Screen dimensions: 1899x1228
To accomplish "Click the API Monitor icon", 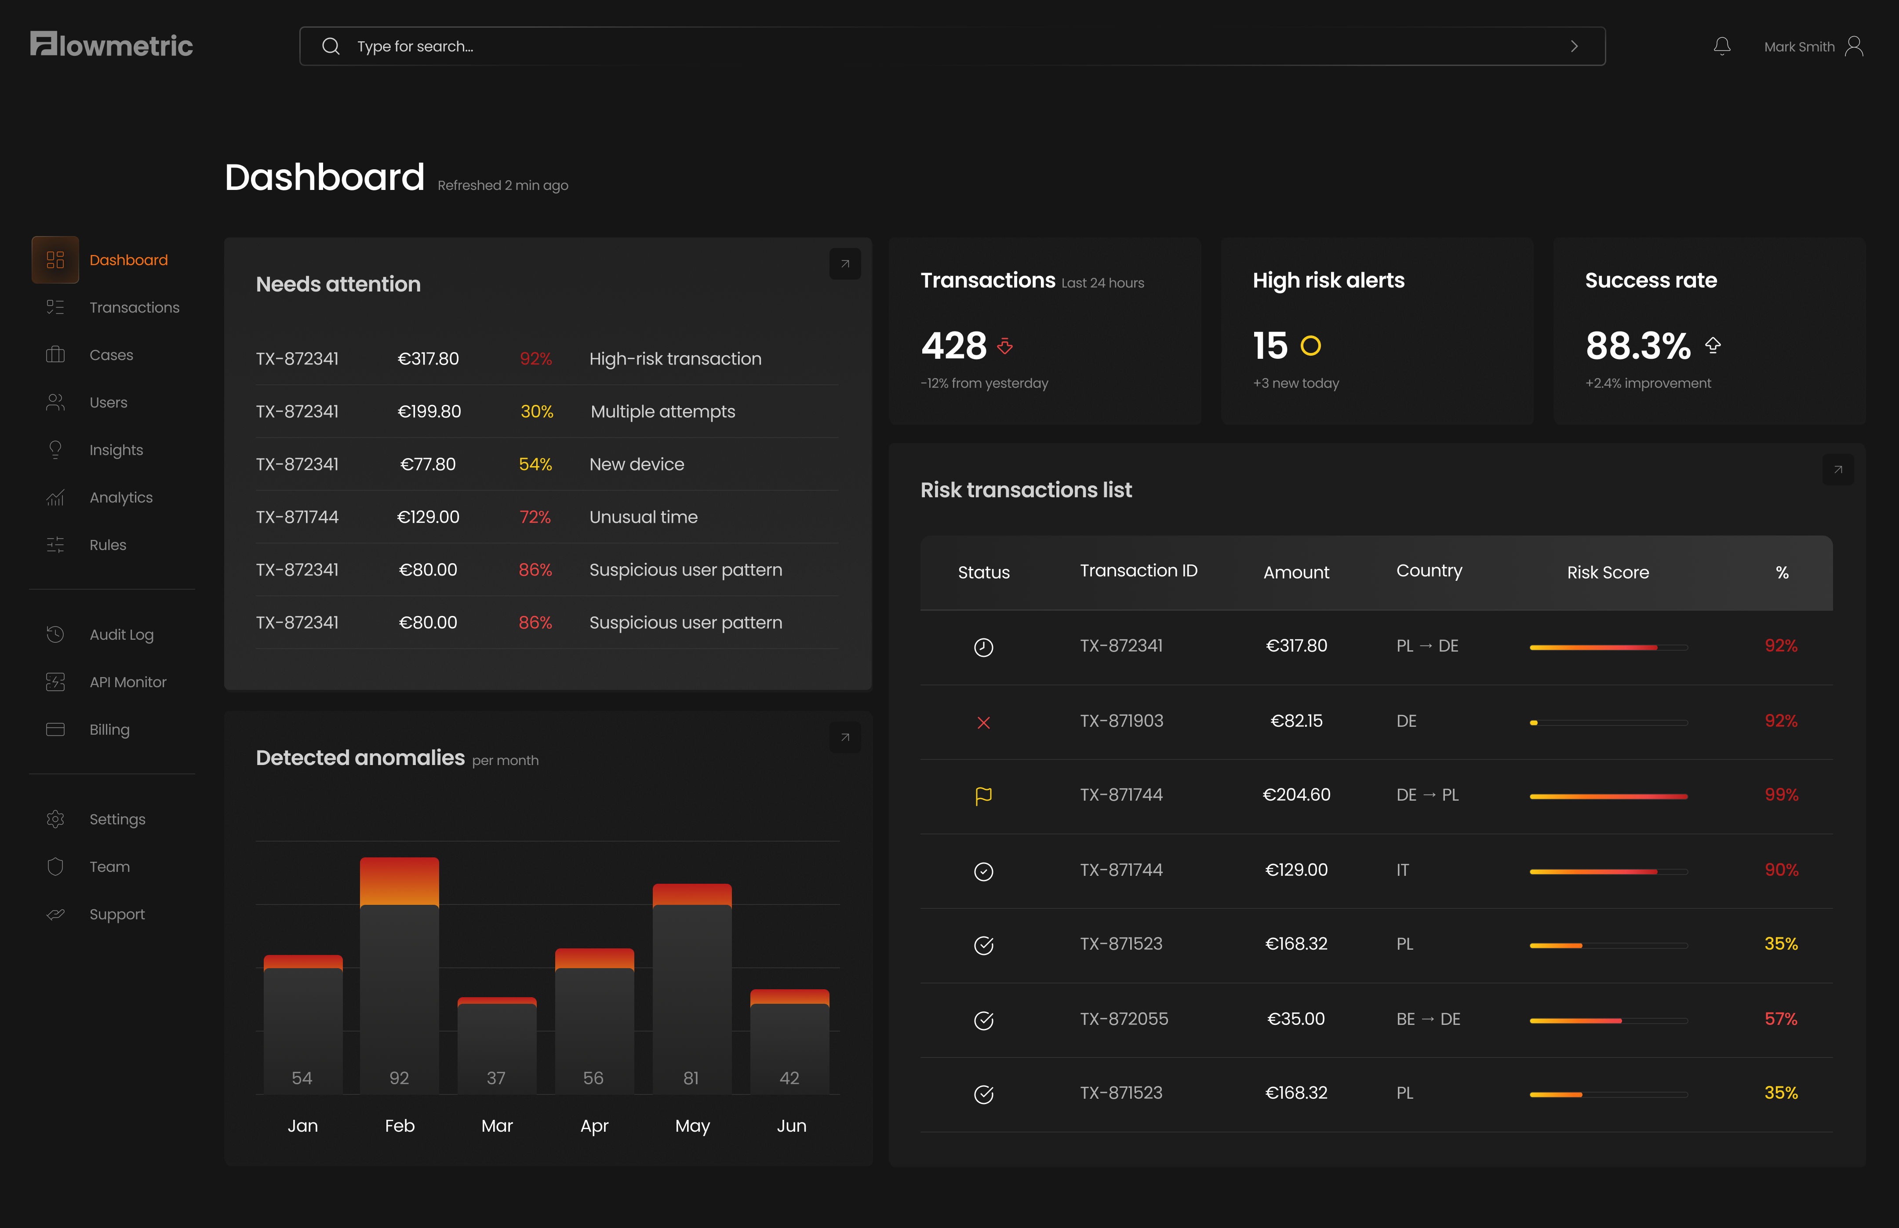I will 55,682.
